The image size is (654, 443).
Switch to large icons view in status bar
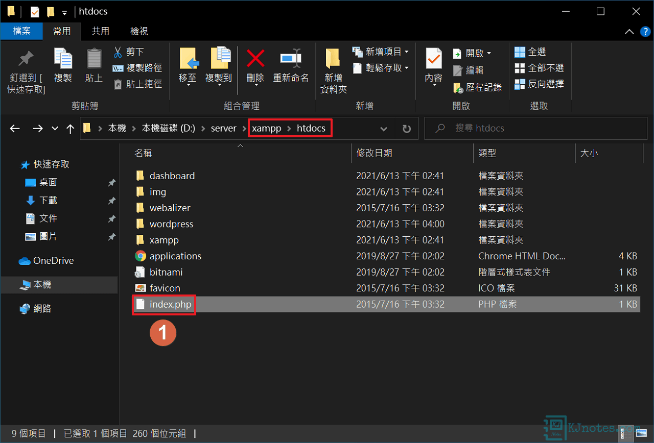point(641,434)
